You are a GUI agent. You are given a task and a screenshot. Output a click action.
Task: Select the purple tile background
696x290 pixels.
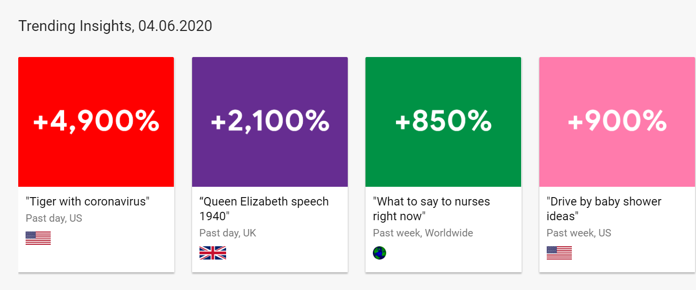(270, 162)
